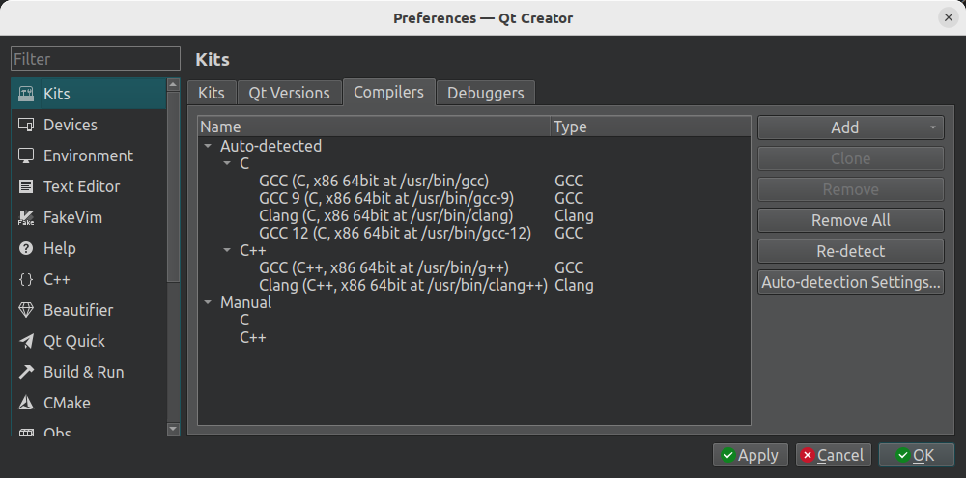Click the Clone button
This screenshot has height=478, width=966.
click(851, 158)
